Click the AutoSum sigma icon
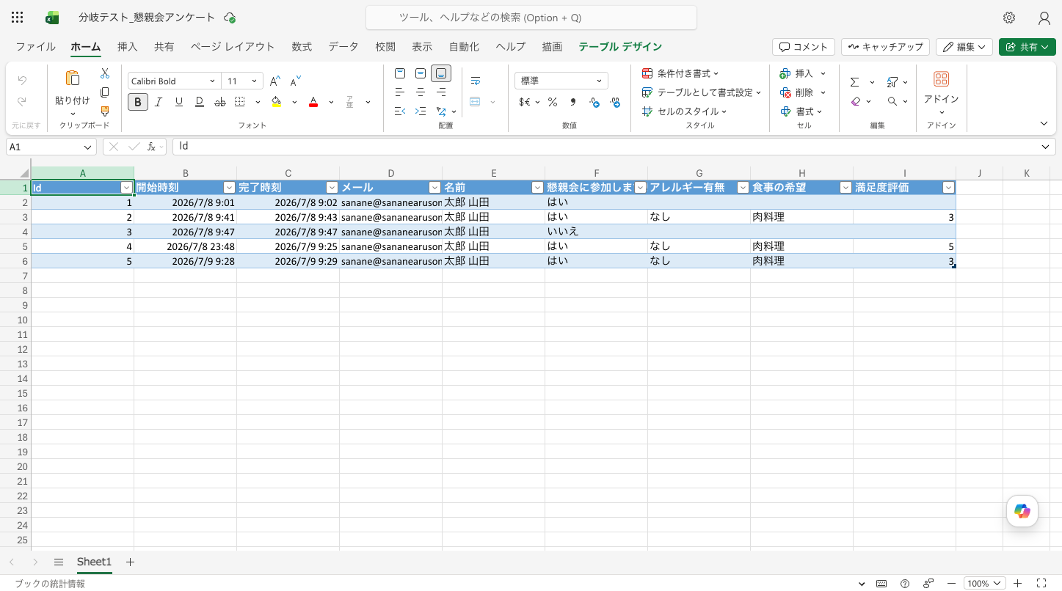The width and height of the screenshot is (1062, 591). 855,82
